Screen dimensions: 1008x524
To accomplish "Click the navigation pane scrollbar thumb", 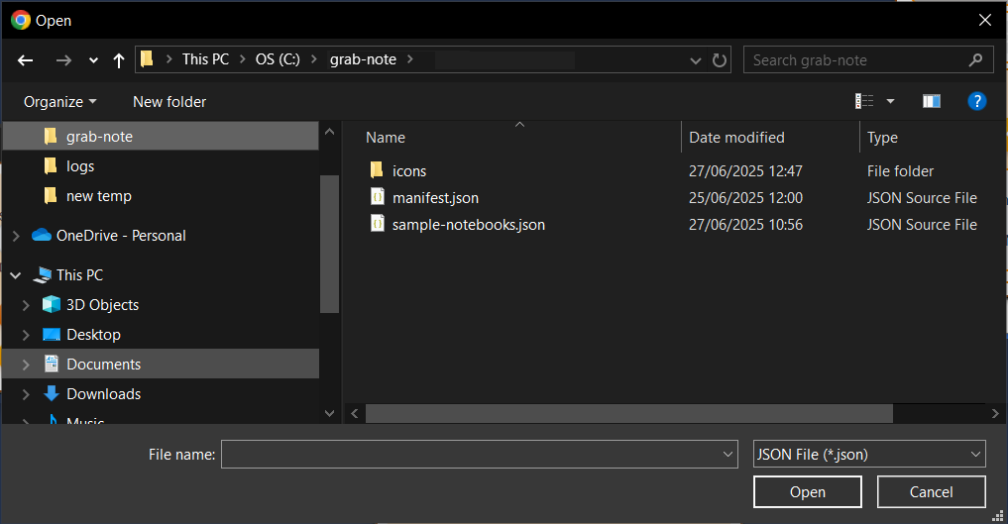I will (x=329, y=244).
